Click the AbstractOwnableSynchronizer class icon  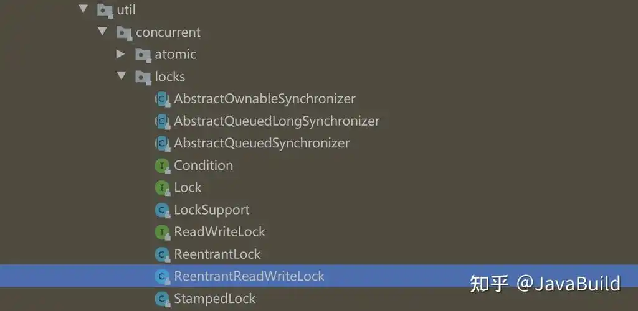pos(163,99)
